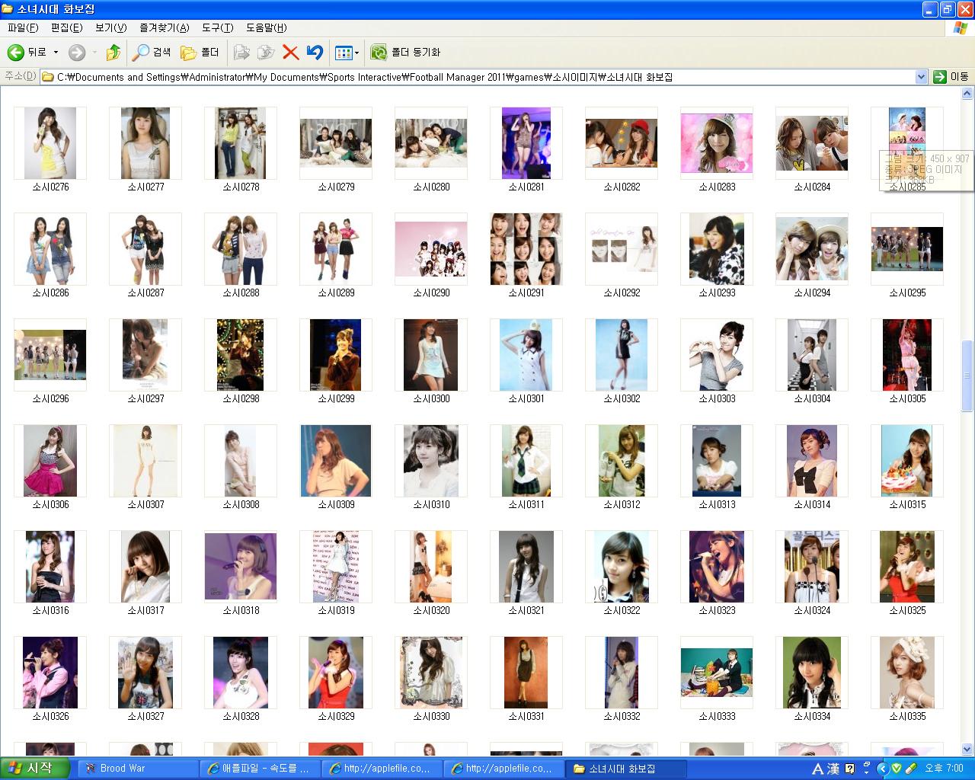This screenshot has height=780, width=975.
Task: Open the Start (시작) button
Action: 35,768
